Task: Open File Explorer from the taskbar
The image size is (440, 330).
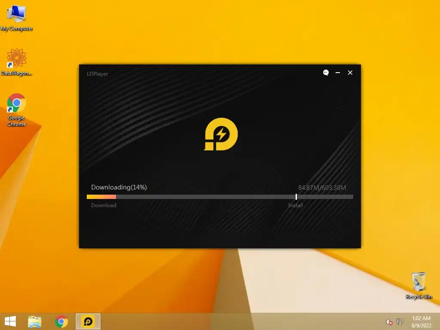Action: click(34, 321)
